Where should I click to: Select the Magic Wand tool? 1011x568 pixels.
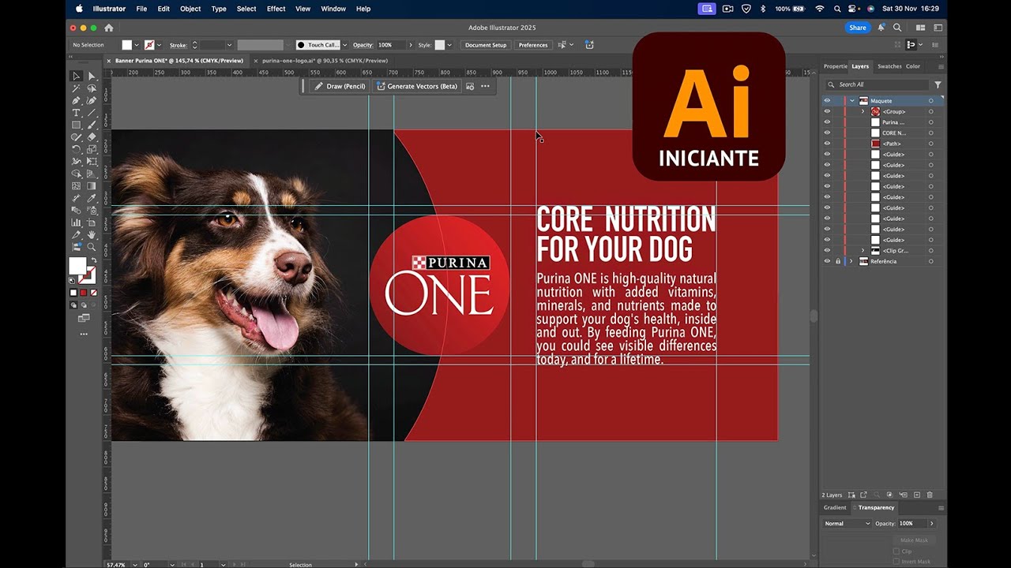tap(77, 88)
